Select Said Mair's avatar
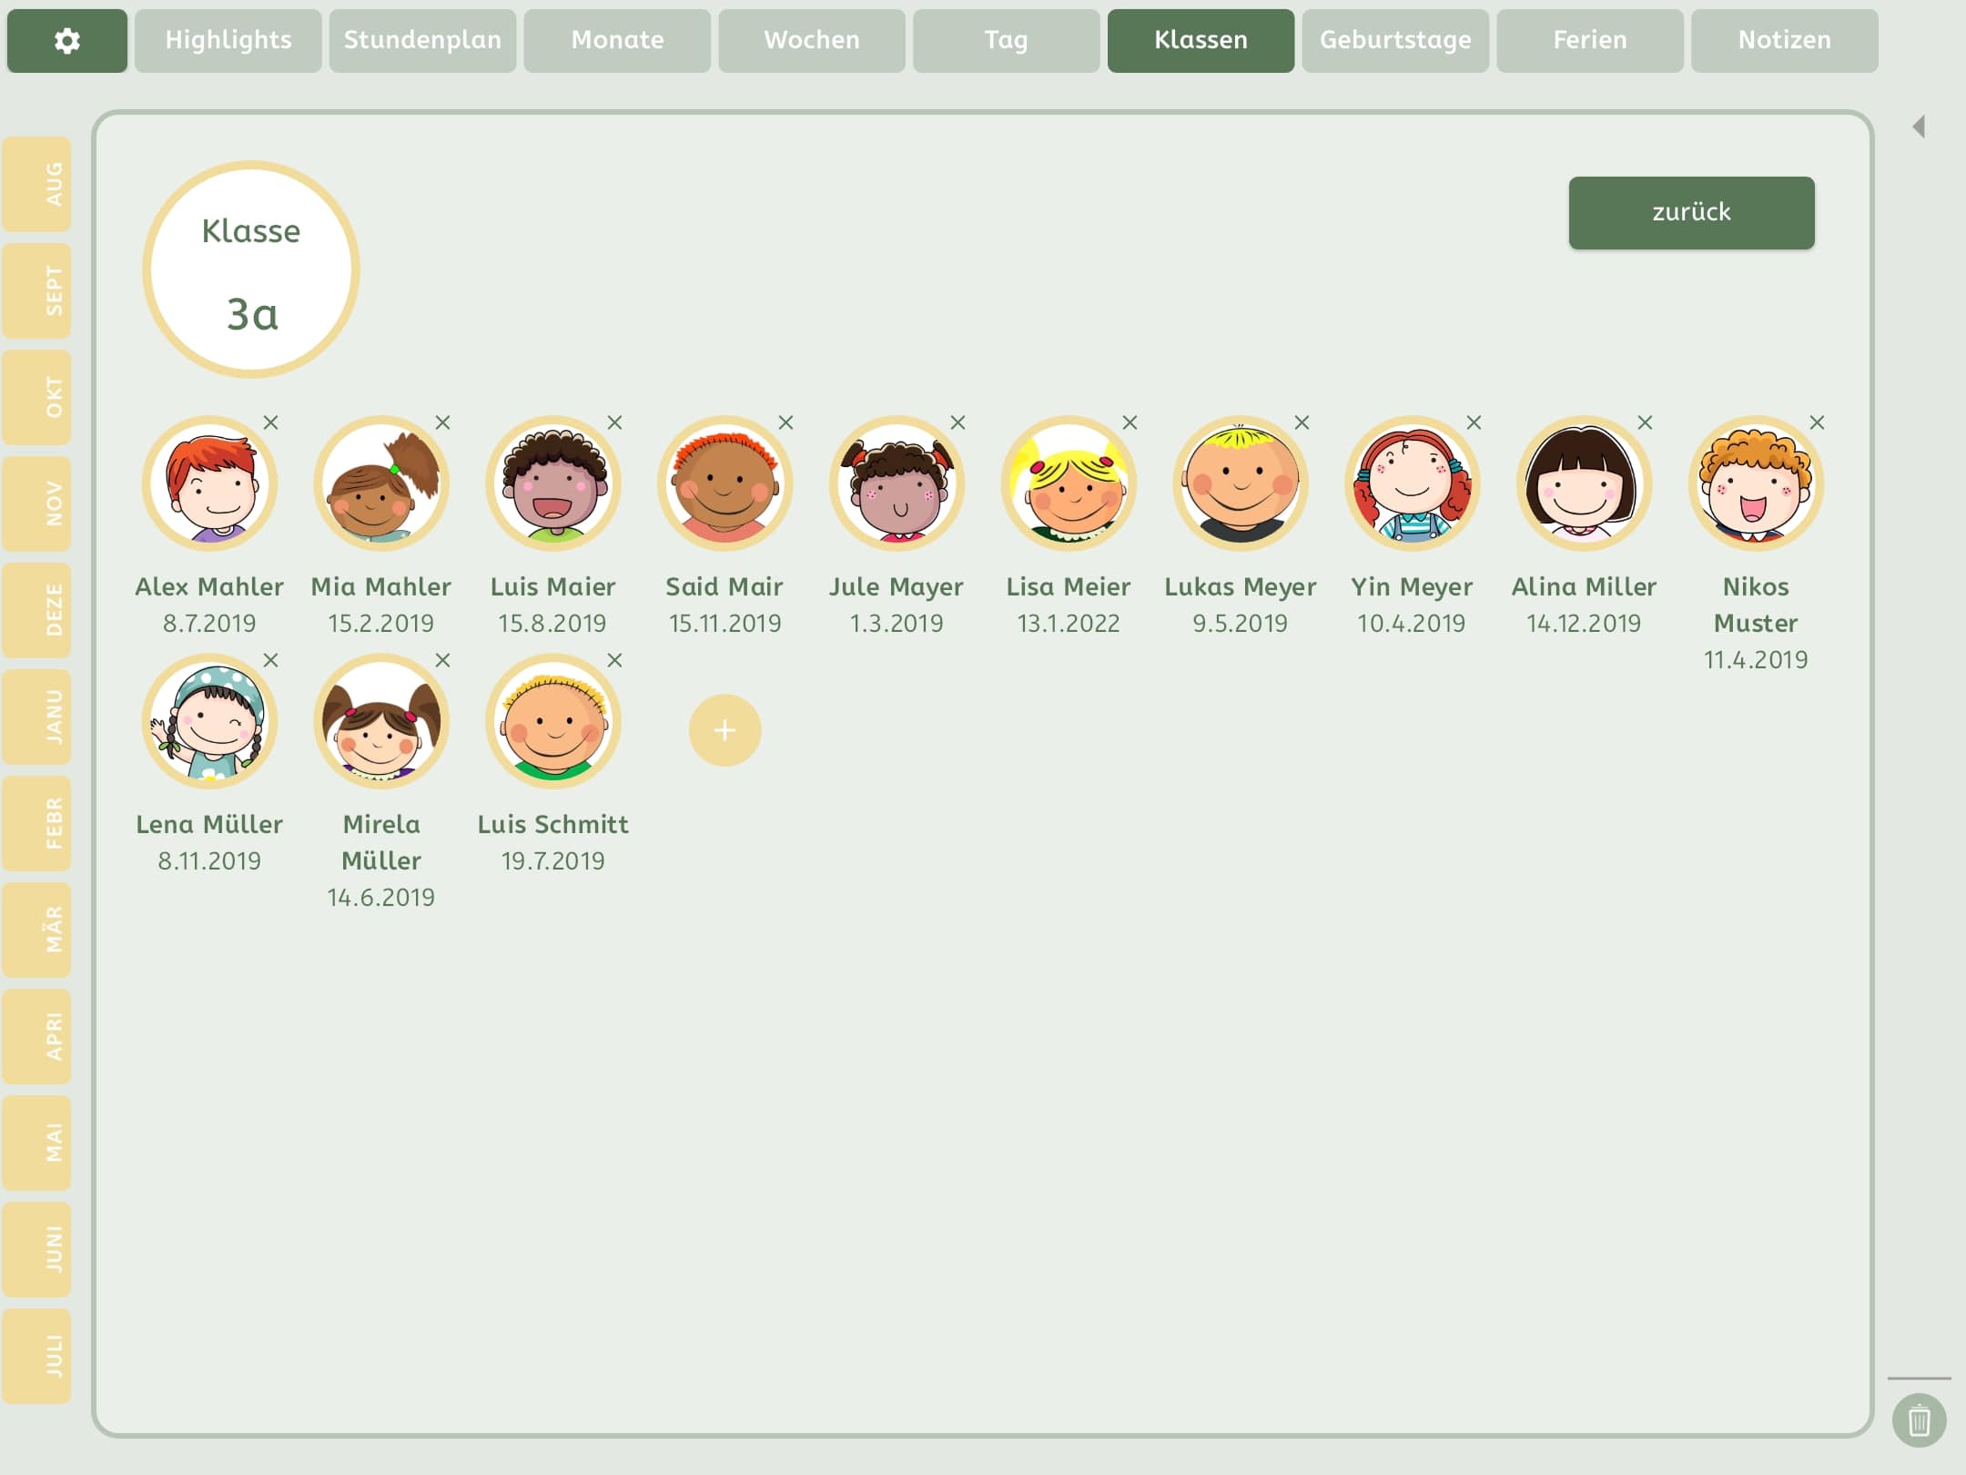This screenshot has width=1966, height=1475. (x=725, y=483)
